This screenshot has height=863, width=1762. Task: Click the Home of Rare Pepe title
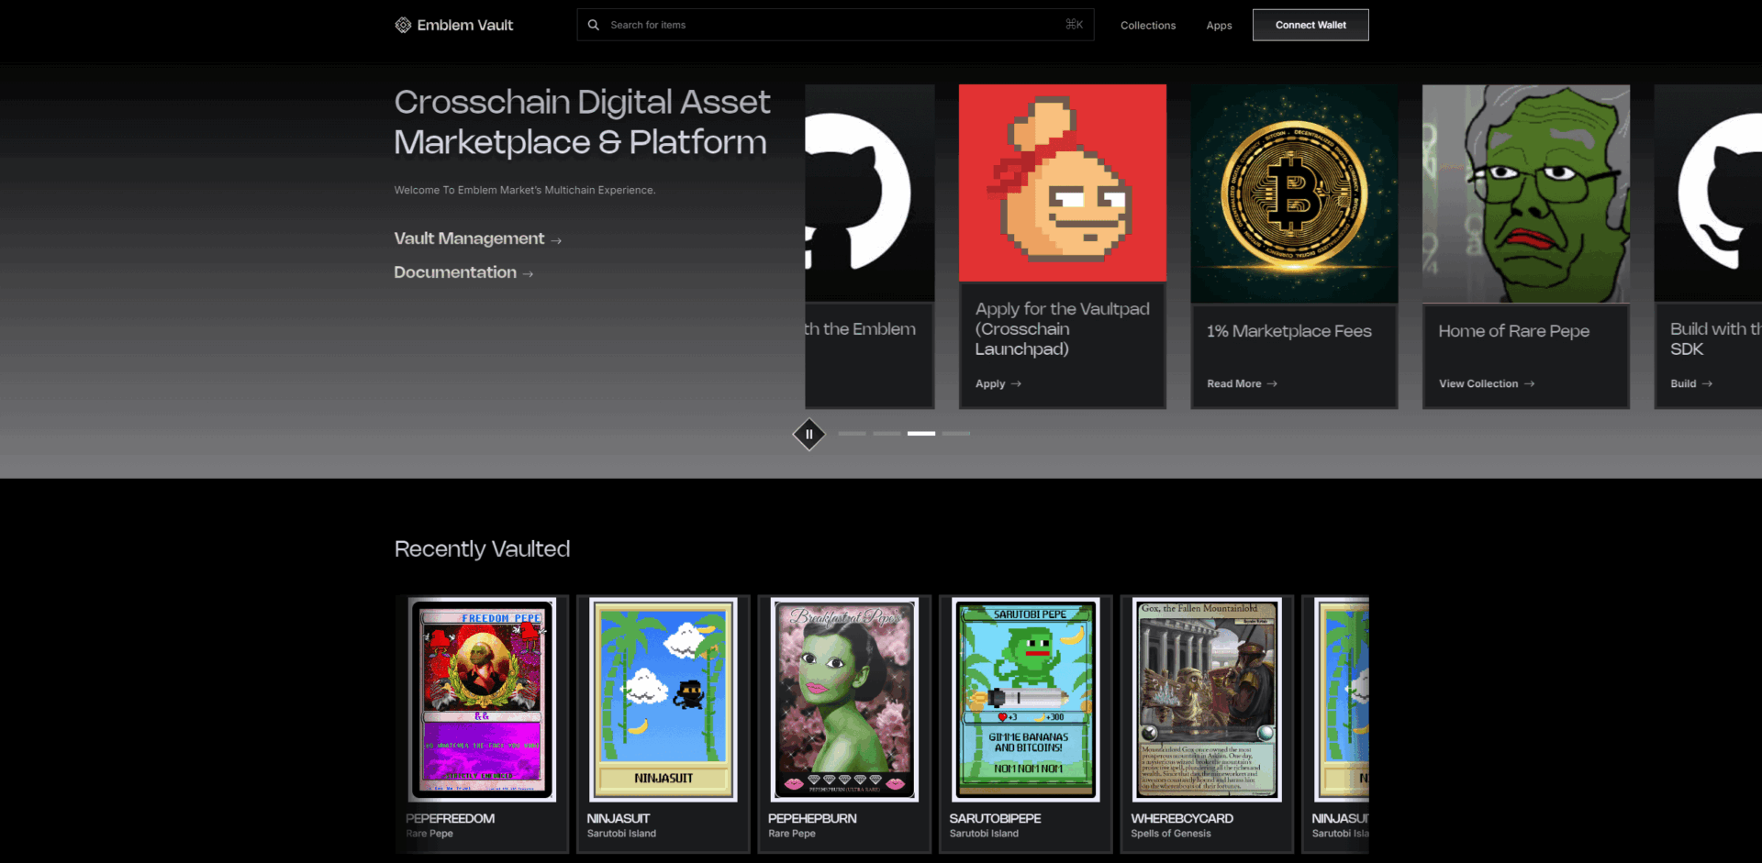[1513, 331]
